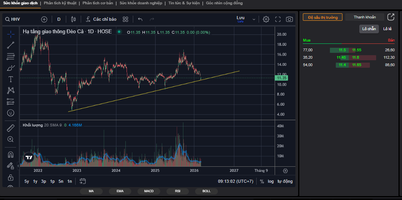
Task: Click the 11.5 best bid price
Action: (x=342, y=50)
